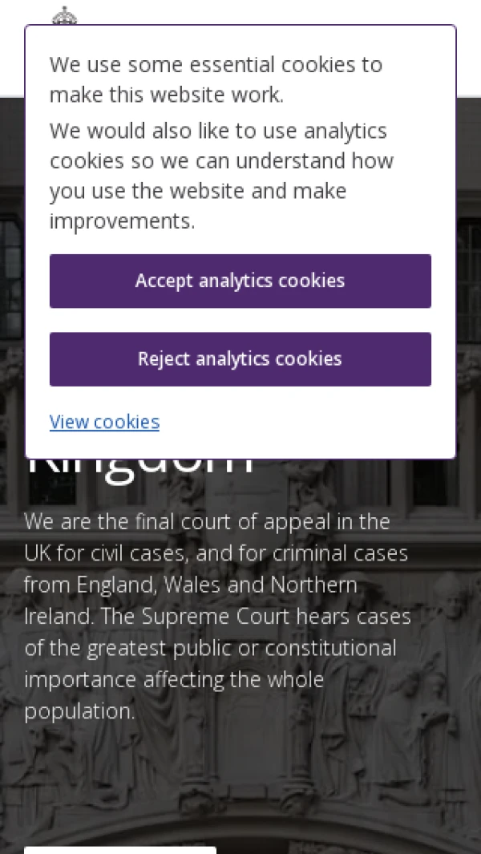Reject analytics cookies
481x854 pixels.
tap(240, 359)
